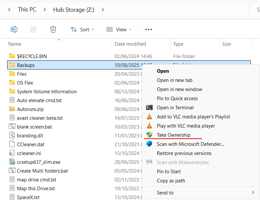Click the Name column header
Viewport: 260px width, 200px height.
click(x=15, y=44)
